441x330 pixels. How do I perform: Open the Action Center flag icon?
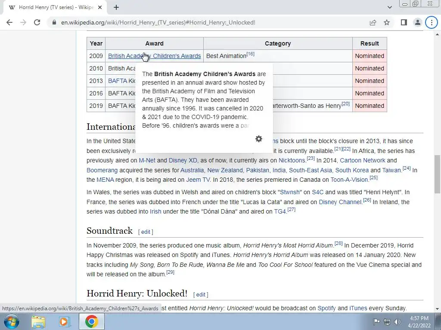(x=376, y=322)
